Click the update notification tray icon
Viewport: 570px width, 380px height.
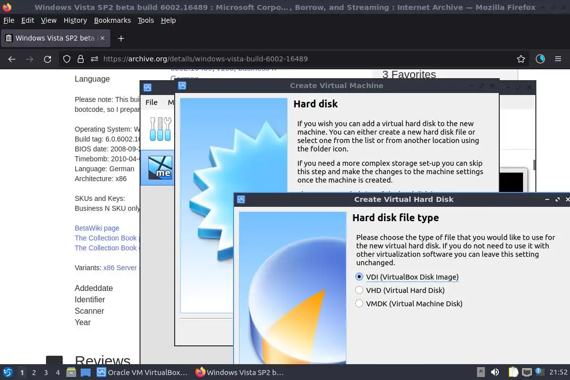540,372
